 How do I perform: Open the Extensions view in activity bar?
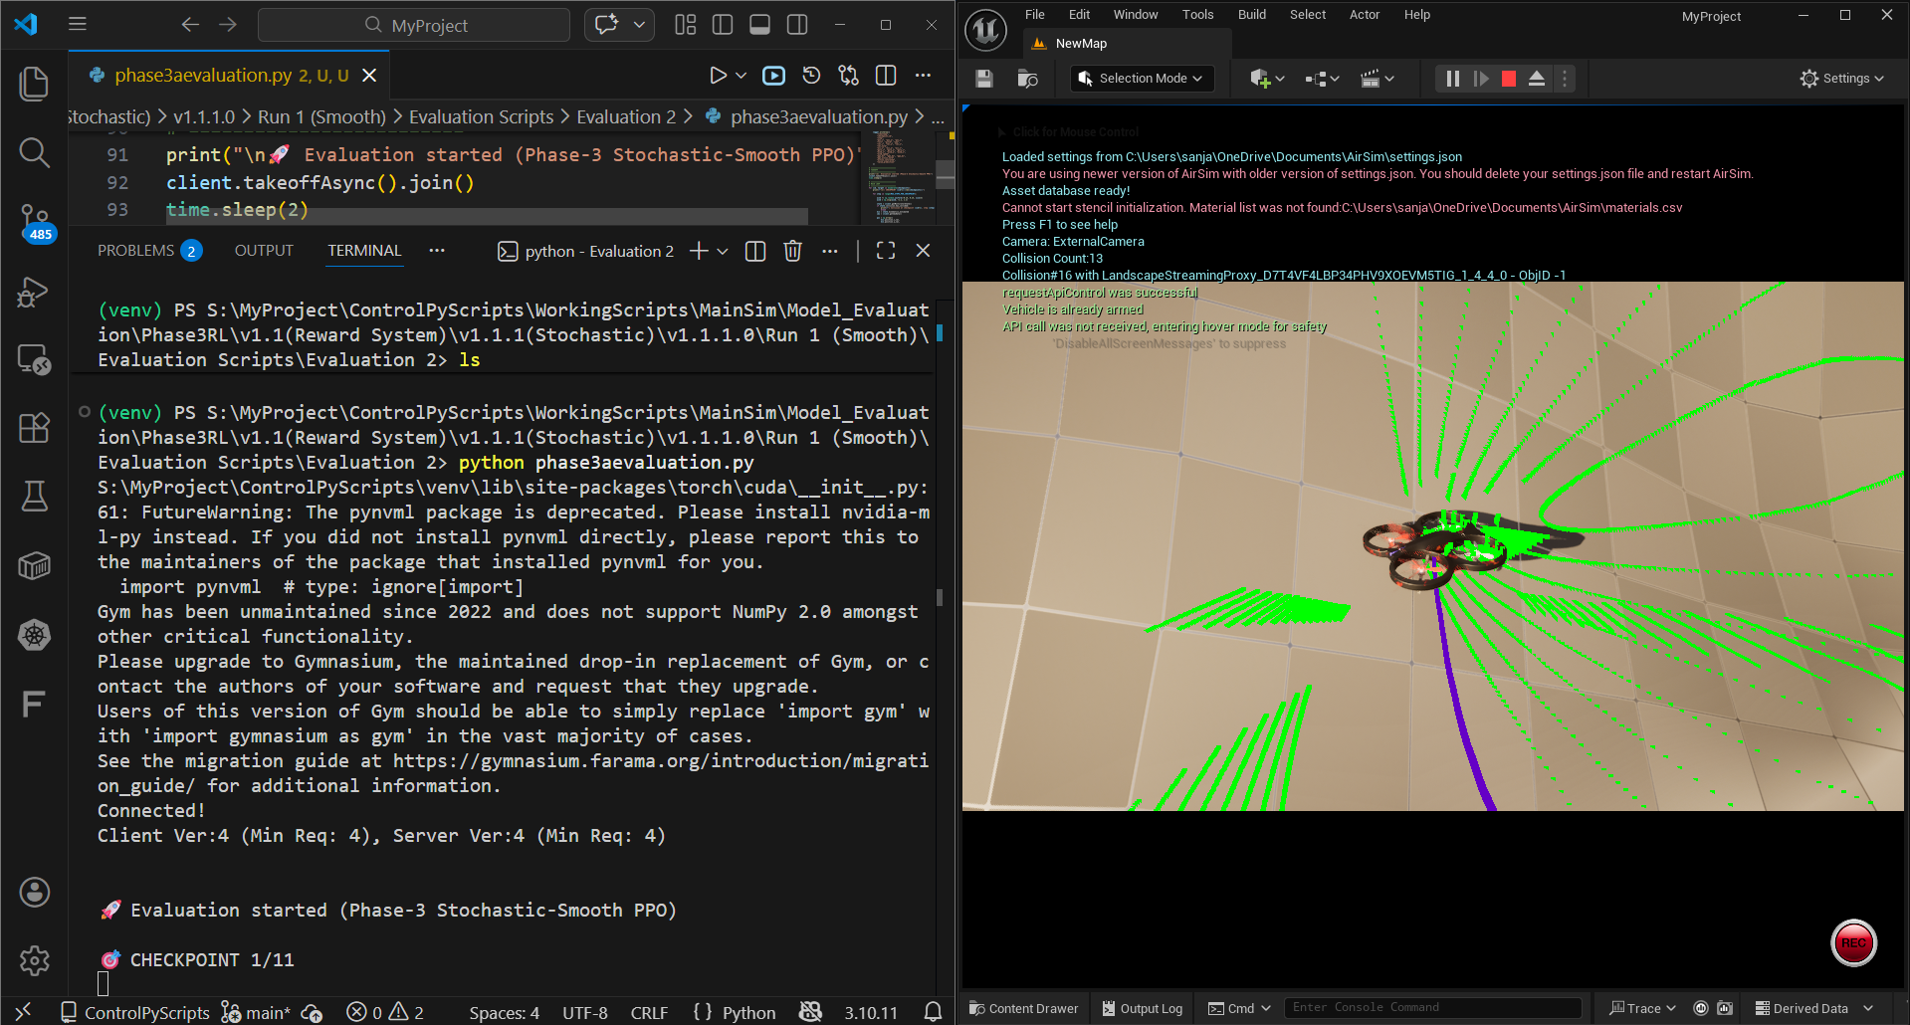tap(35, 428)
